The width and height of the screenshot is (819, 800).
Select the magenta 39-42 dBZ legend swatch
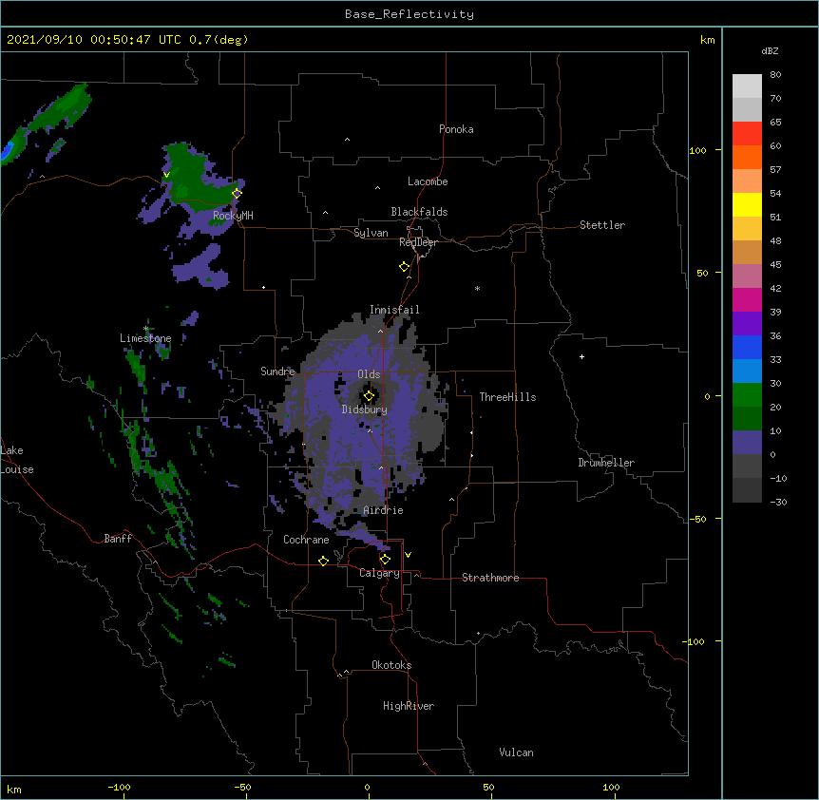pyautogui.click(x=747, y=299)
